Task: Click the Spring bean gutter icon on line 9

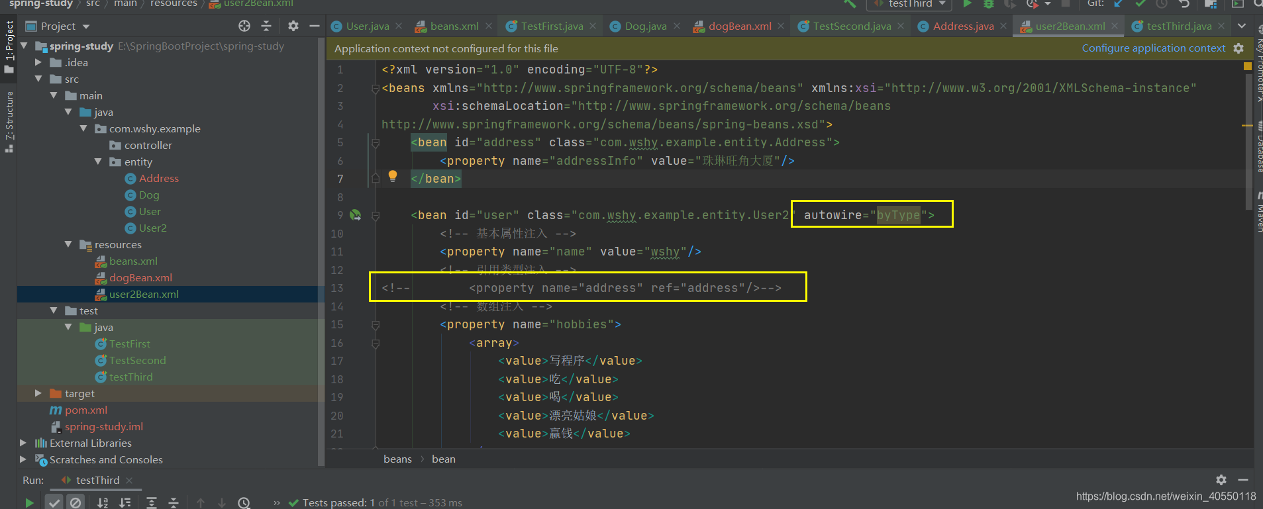Action: tap(356, 215)
